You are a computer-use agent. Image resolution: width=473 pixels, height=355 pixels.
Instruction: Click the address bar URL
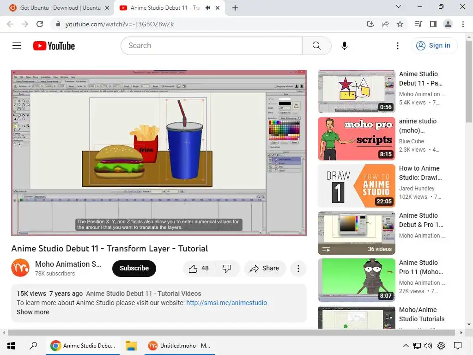pyautogui.click(x=120, y=24)
